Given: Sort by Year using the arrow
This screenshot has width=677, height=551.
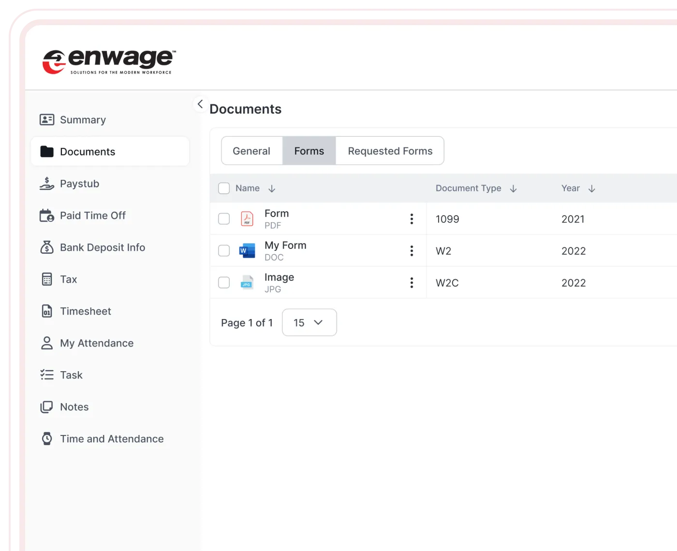Looking at the screenshot, I should 592,188.
